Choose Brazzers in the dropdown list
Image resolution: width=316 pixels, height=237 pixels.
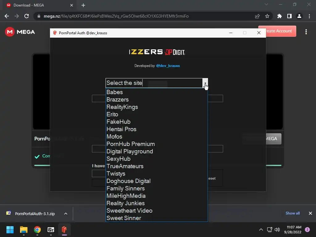(x=156, y=100)
